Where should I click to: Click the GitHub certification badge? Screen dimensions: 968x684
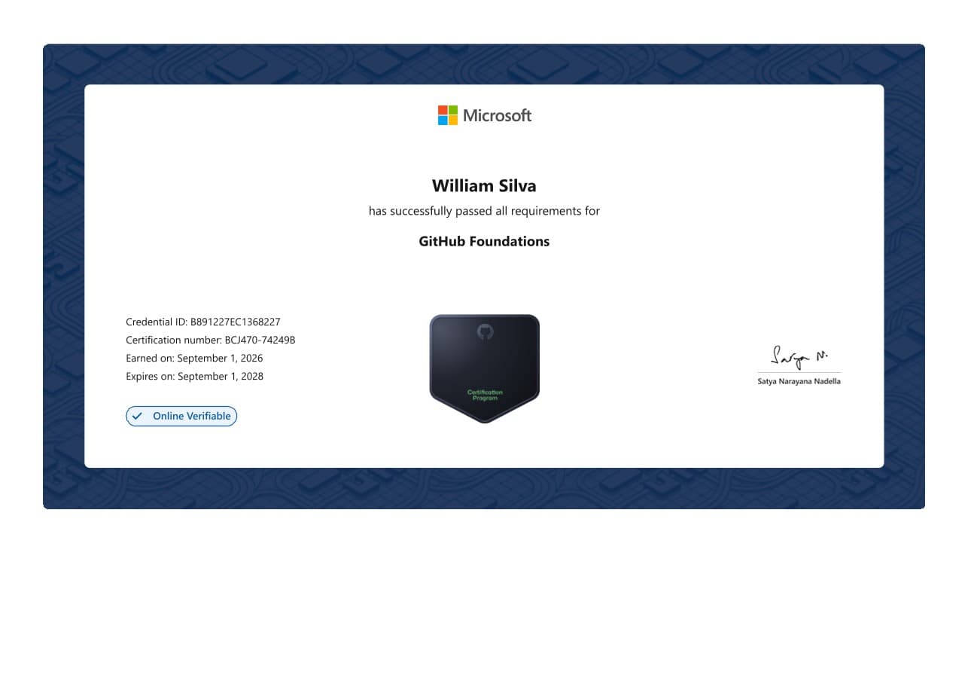click(x=485, y=368)
